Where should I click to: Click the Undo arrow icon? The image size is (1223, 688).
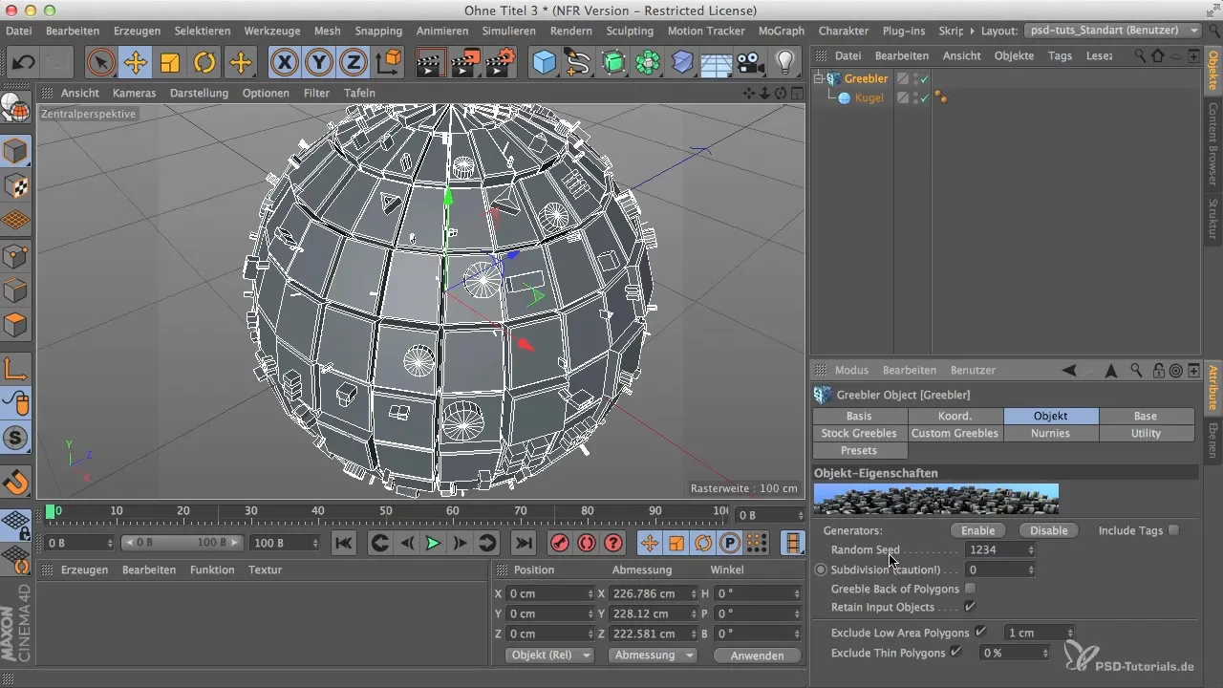coord(25,63)
